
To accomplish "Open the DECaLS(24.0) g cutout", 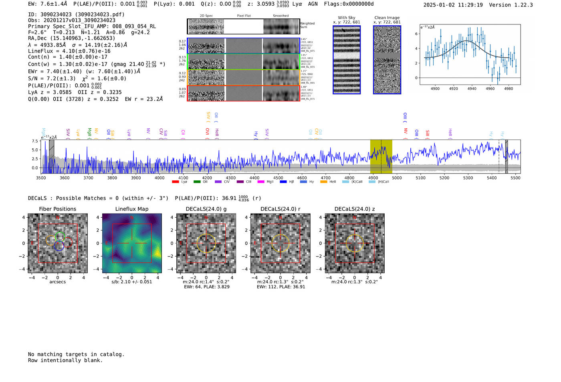I will [206, 243].
